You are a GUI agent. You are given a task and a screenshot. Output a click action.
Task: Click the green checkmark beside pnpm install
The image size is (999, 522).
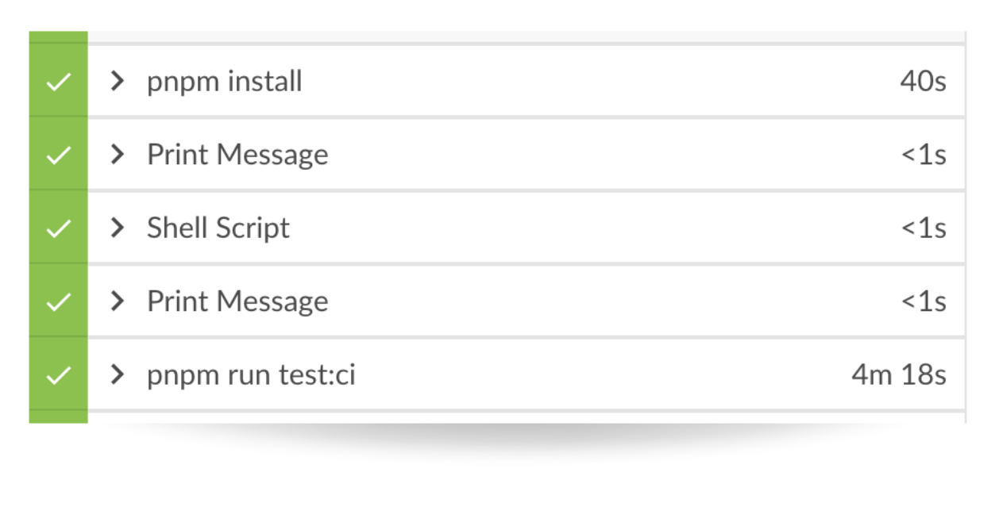click(58, 82)
